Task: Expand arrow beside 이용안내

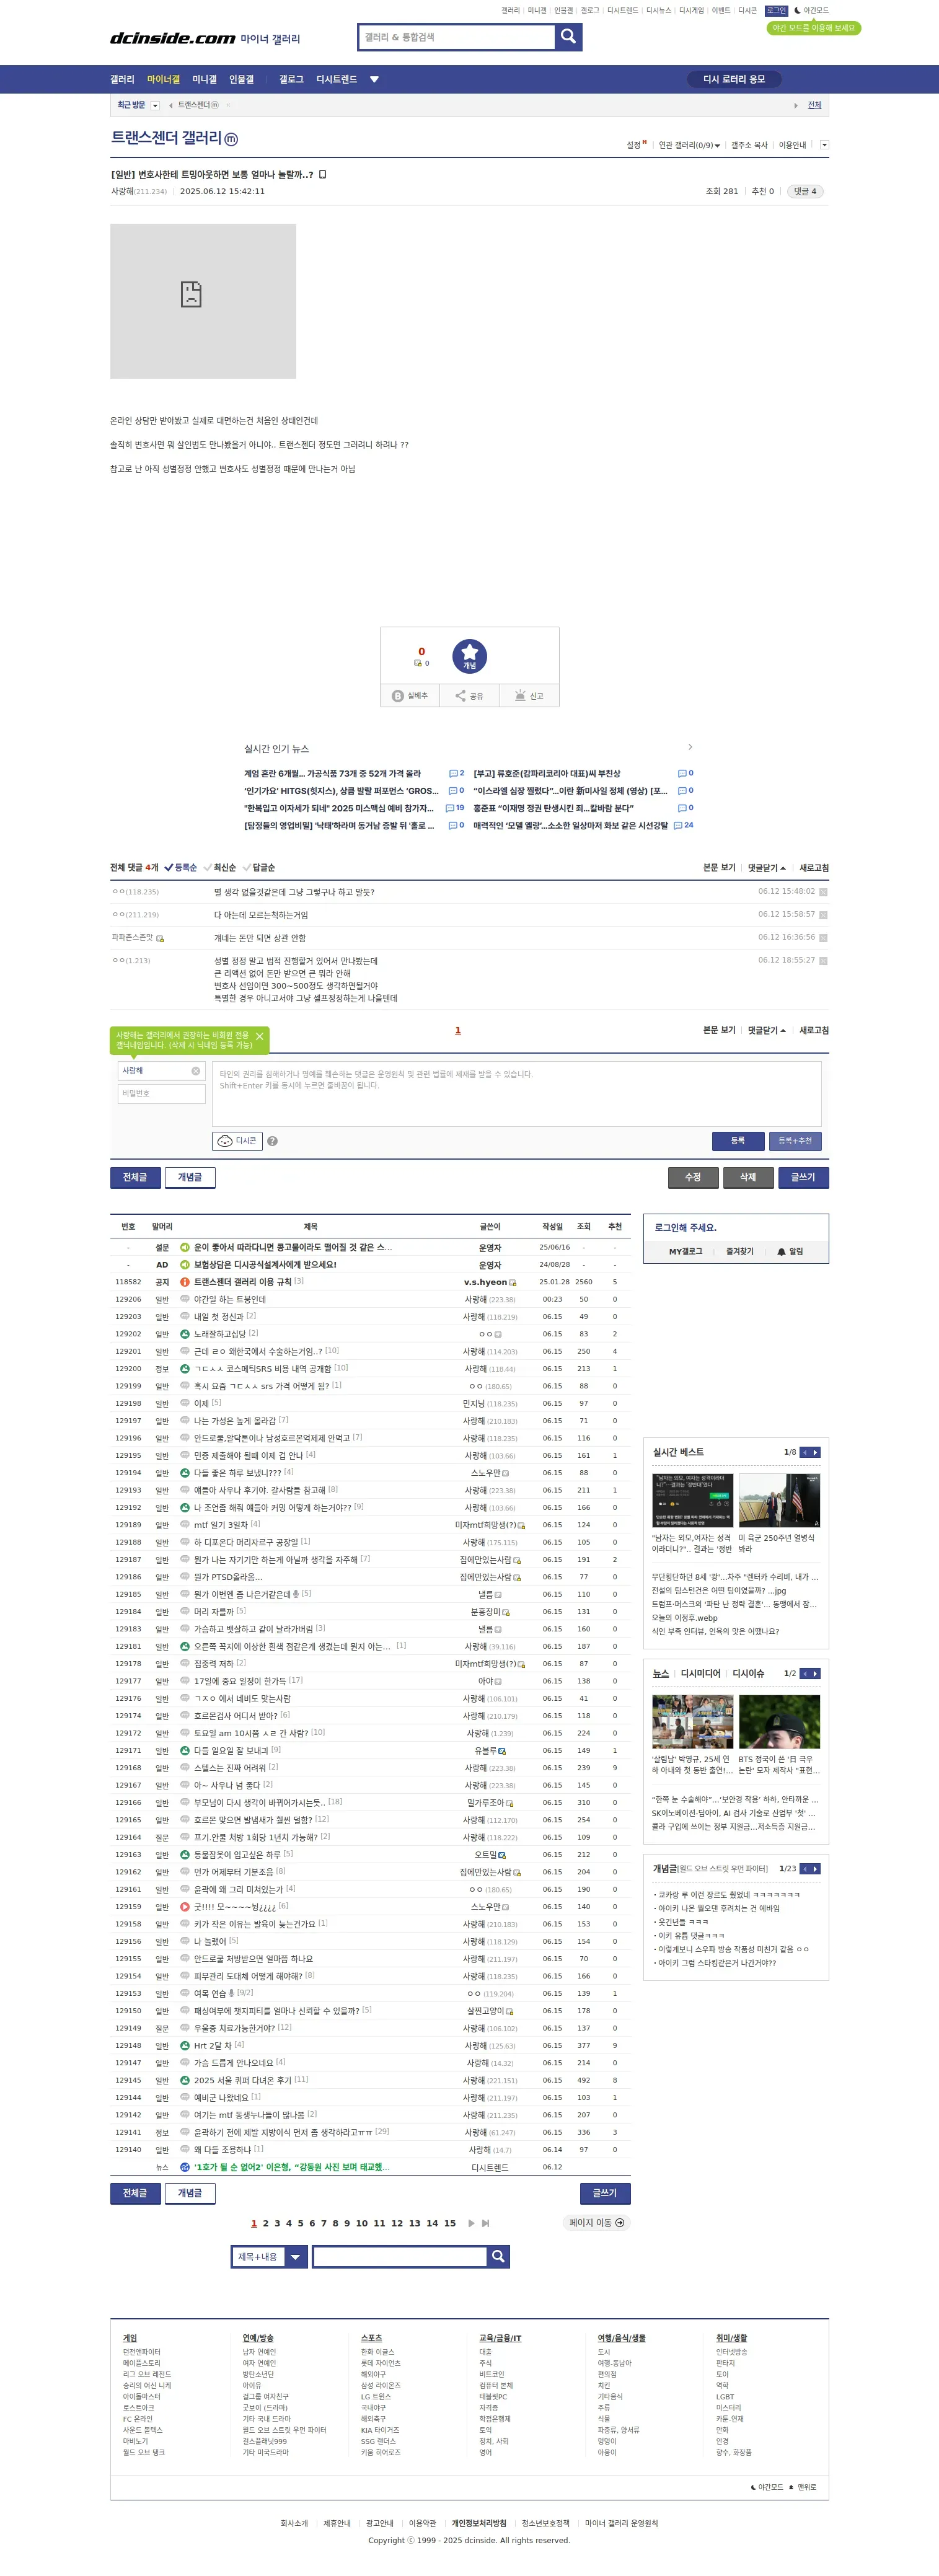Action: click(824, 145)
